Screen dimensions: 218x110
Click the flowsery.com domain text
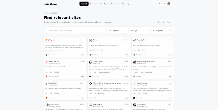click(97, 42)
